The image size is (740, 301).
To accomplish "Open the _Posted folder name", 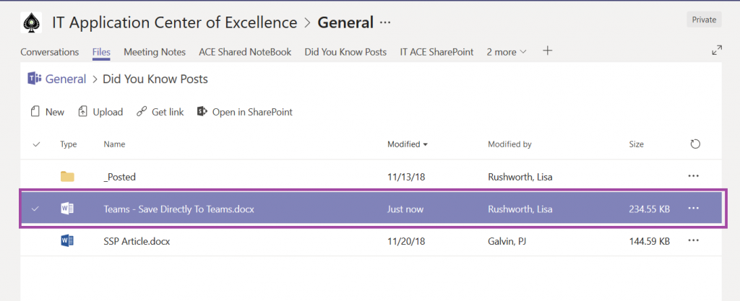I will click(x=119, y=177).
